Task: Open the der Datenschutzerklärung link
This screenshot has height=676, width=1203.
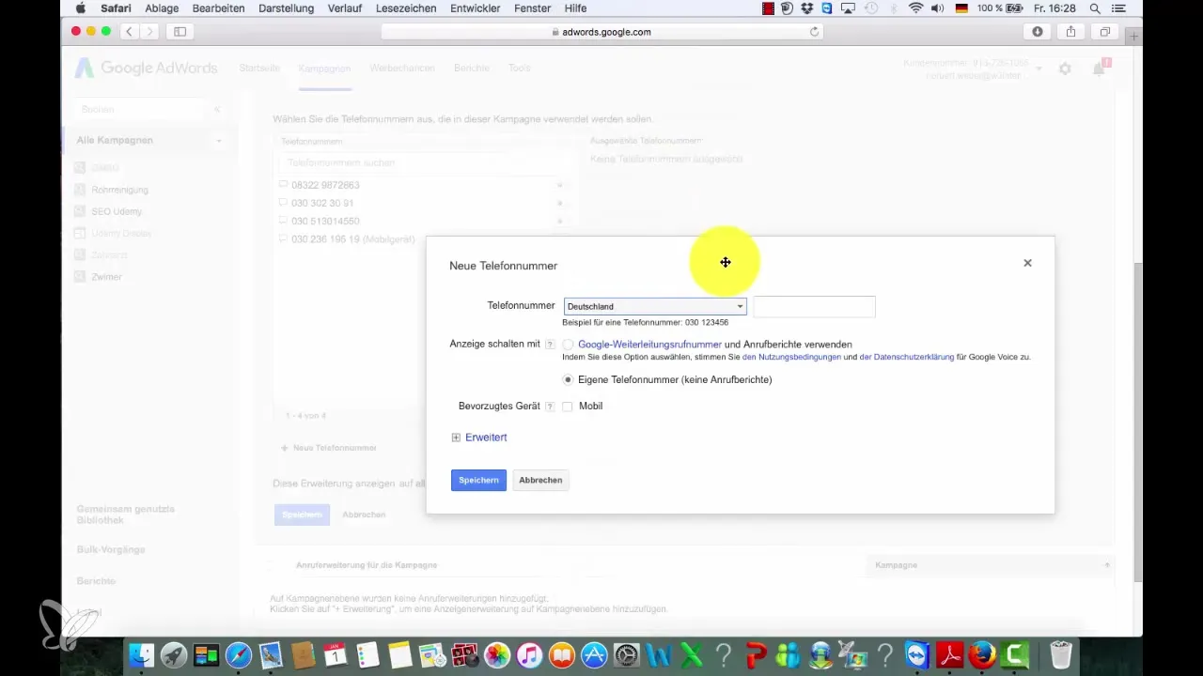Action: (907, 358)
